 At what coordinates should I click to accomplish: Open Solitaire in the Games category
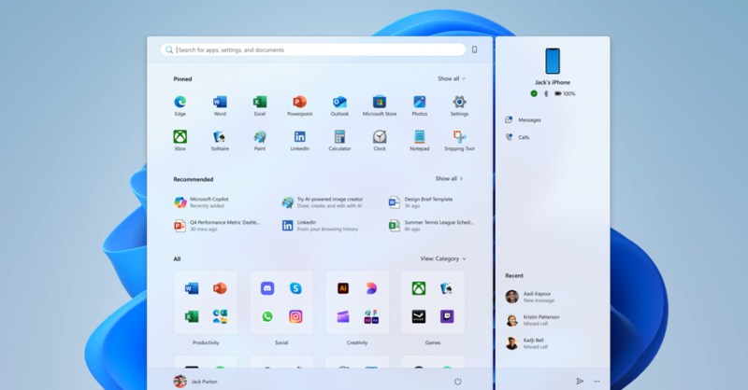click(447, 288)
